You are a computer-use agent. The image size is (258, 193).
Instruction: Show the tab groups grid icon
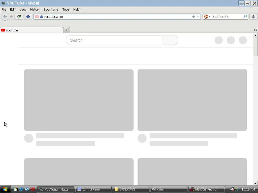[x=255, y=30]
